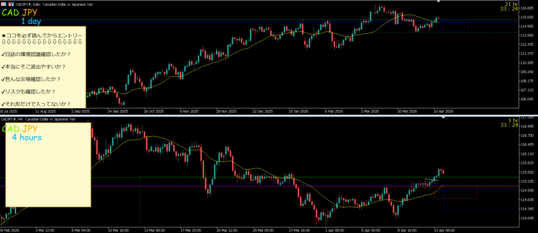The image size is (538, 233).
Task: Select the white trend line near 13 Apr
Action: coord(432,180)
